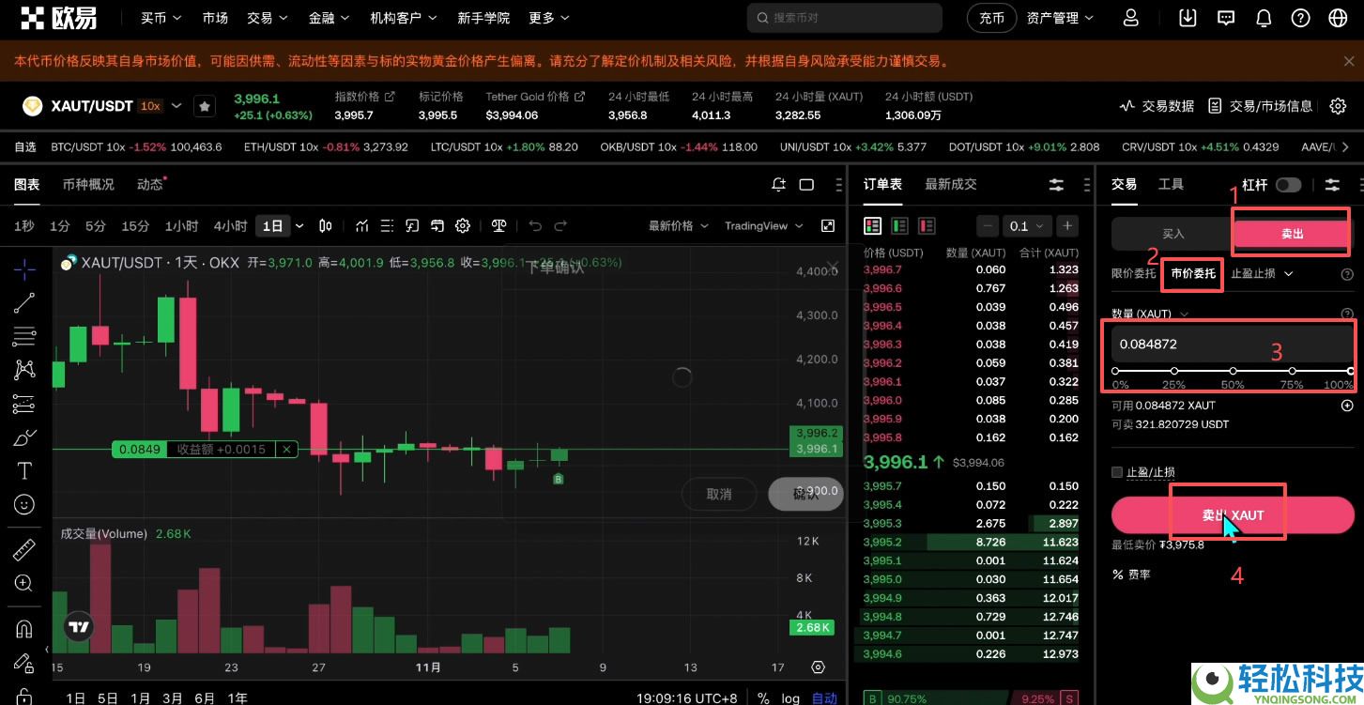Select the text annotation tool
Viewport: 1364px width, 705px height.
[23, 470]
